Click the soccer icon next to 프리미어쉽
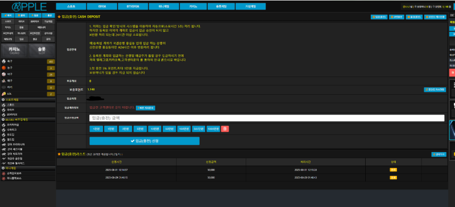Screen dimensions: 455x207 (x=3, y=125)
